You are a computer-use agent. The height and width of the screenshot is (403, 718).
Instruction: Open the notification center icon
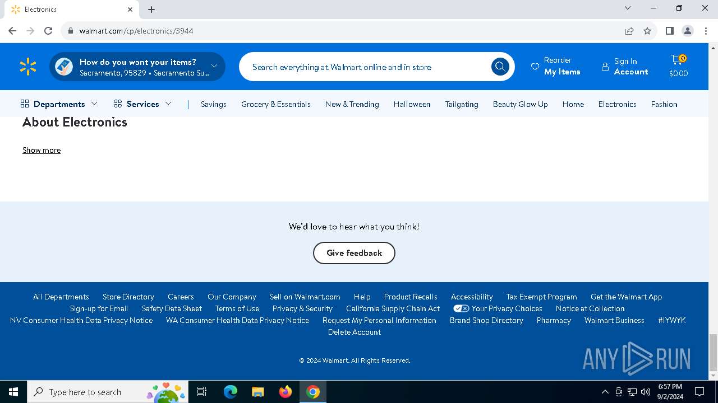pyautogui.click(x=699, y=392)
